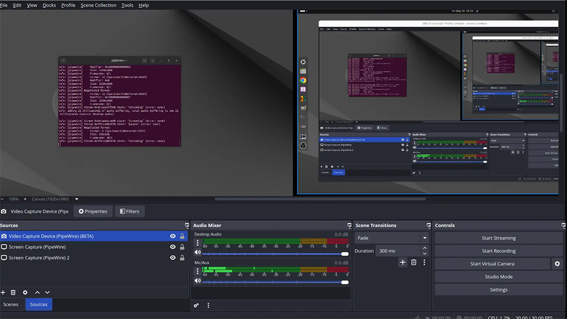Select the Video Capture Device (PipeWire) (BETA) row
Screen dimensions: 567x319
[94, 236]
